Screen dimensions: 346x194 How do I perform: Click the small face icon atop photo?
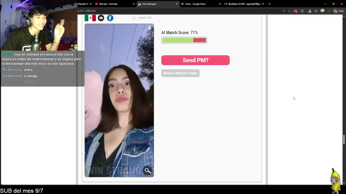[149, 27]
